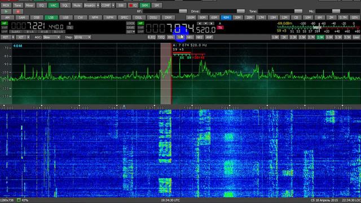Select USB mode
361x203 pixels.
(65, 17)
